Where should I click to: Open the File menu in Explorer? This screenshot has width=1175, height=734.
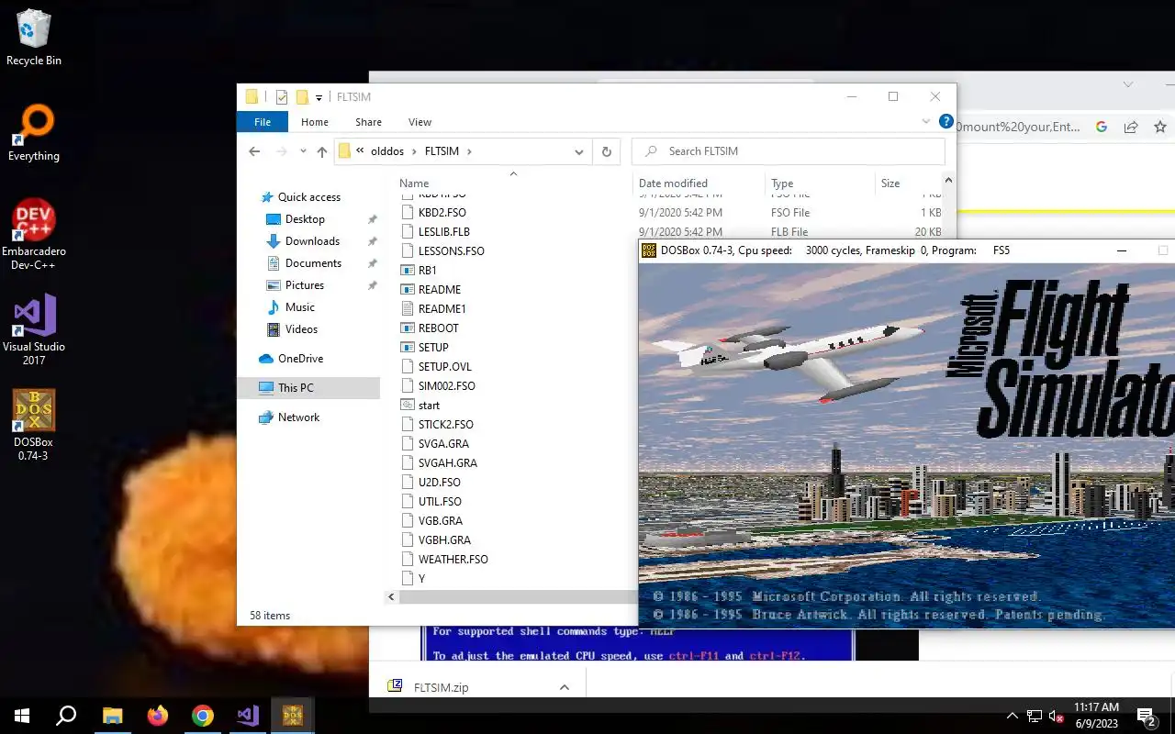(263, 122)
